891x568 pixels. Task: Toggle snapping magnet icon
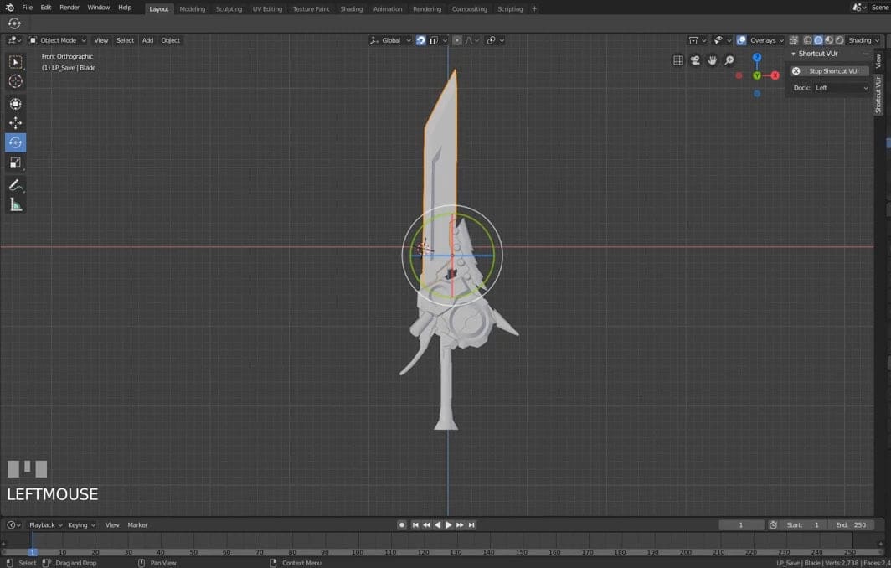420,40
